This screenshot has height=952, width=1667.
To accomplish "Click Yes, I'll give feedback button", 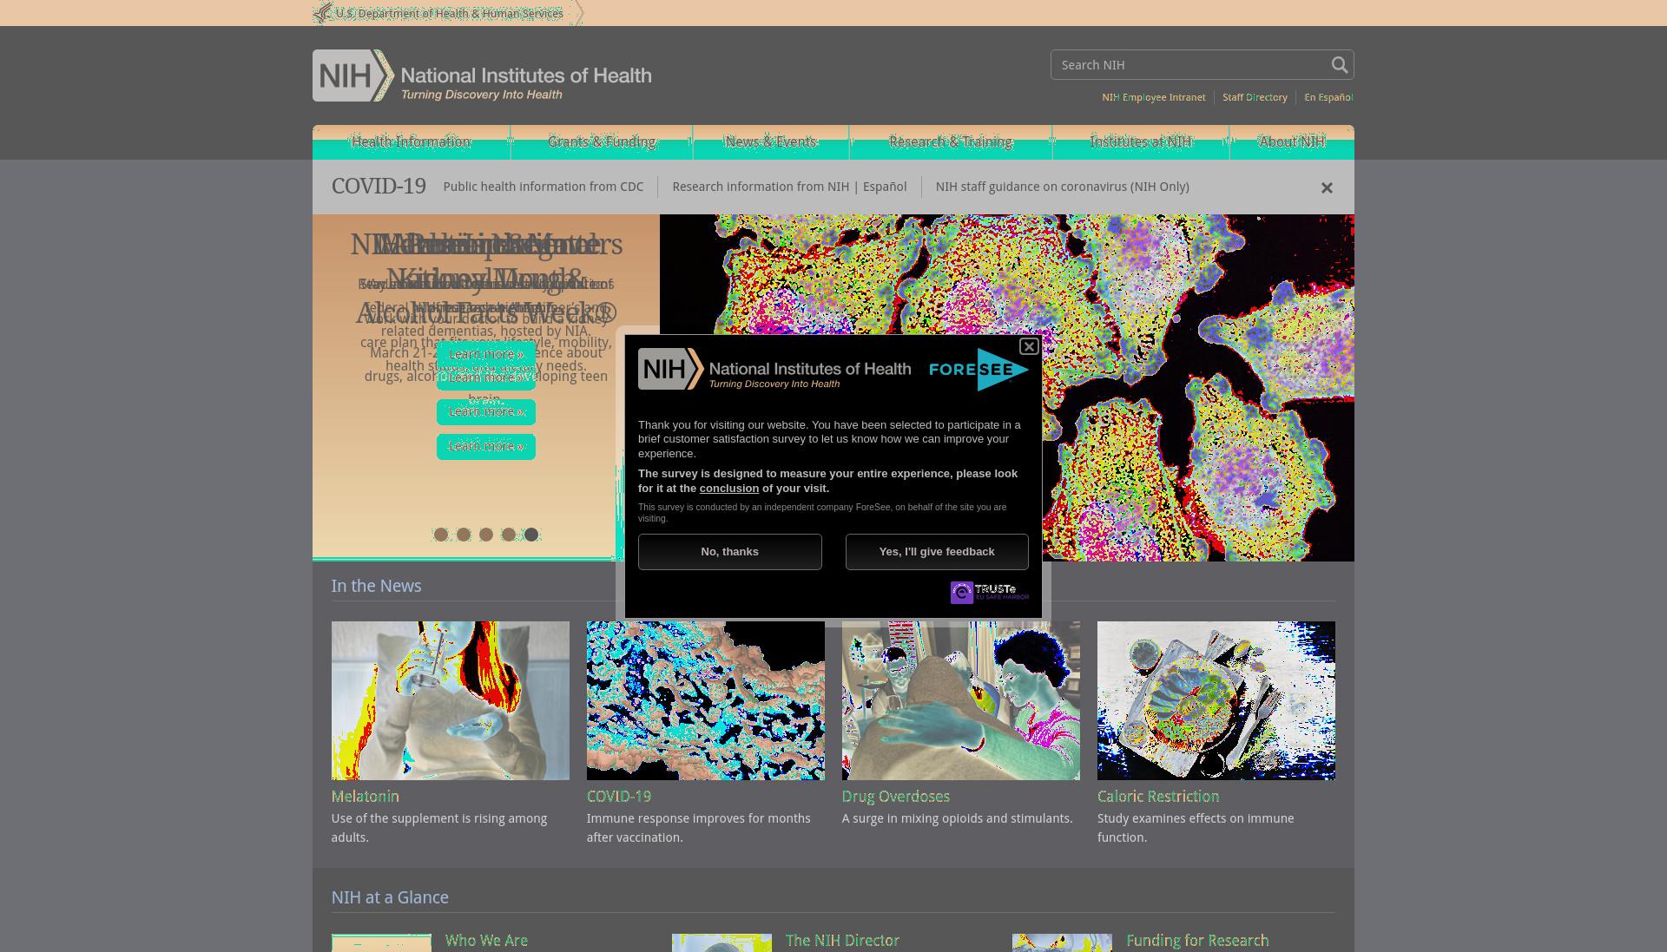I will [937, 552].
